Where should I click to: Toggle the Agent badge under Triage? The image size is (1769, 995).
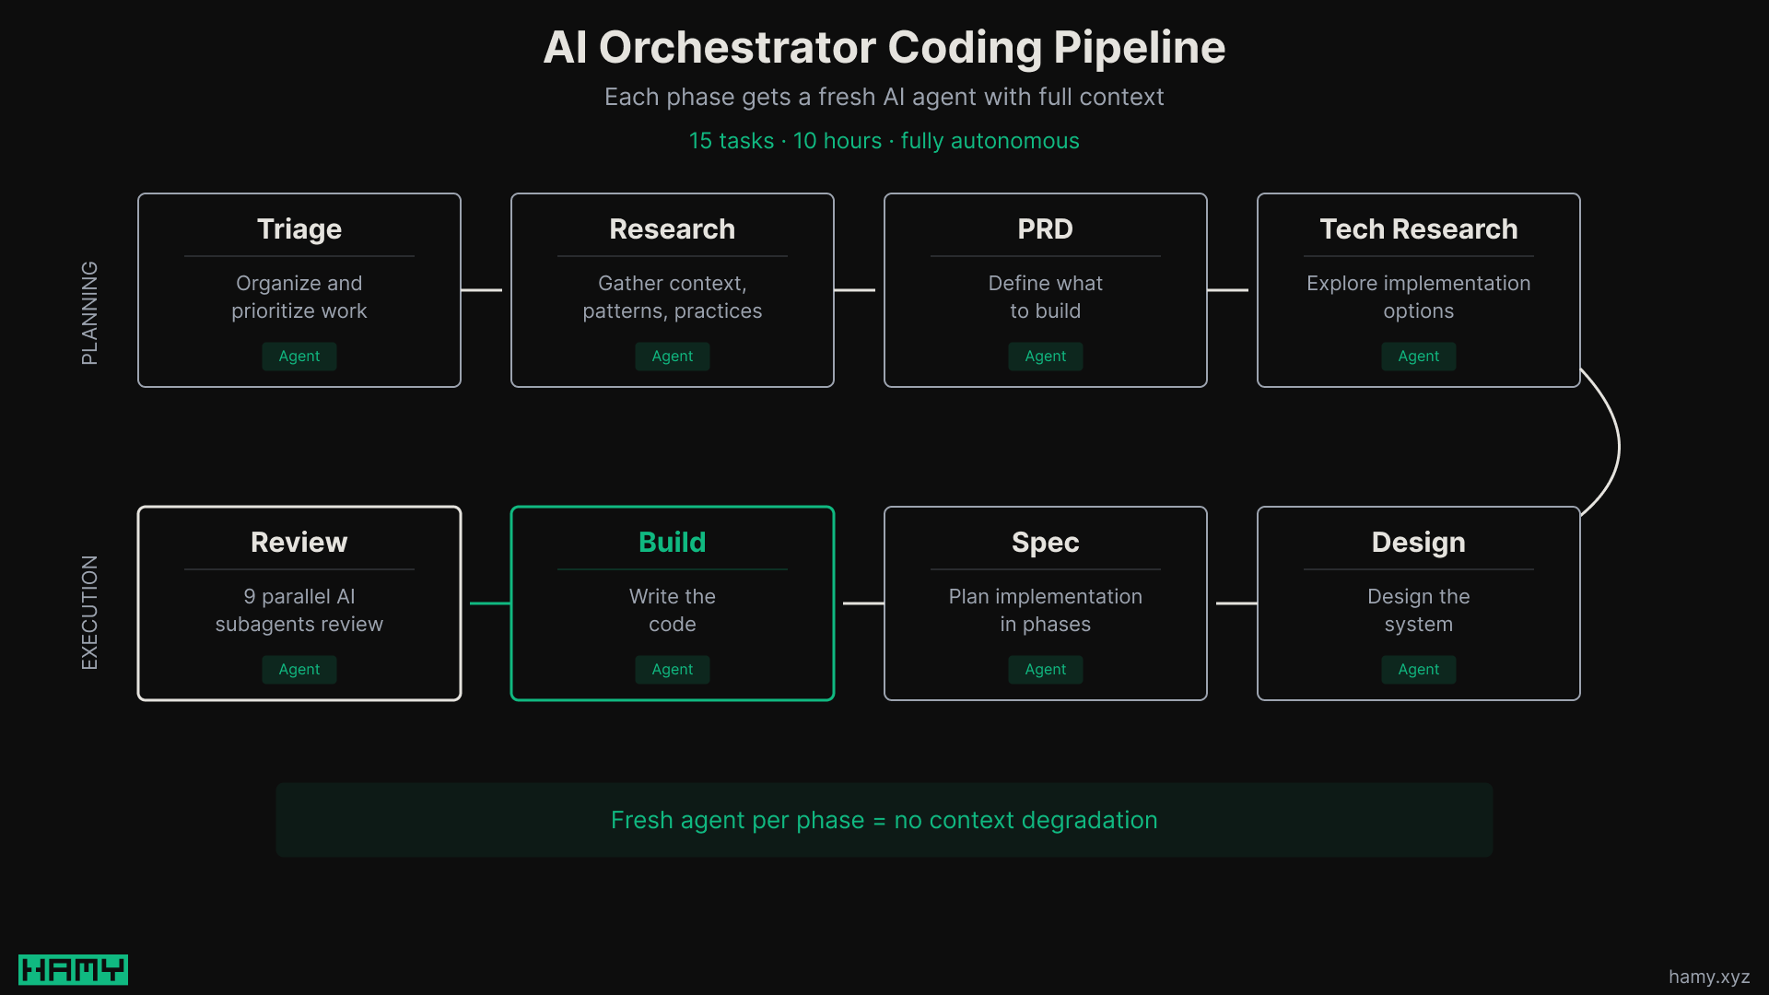click(x=299, y=356)
